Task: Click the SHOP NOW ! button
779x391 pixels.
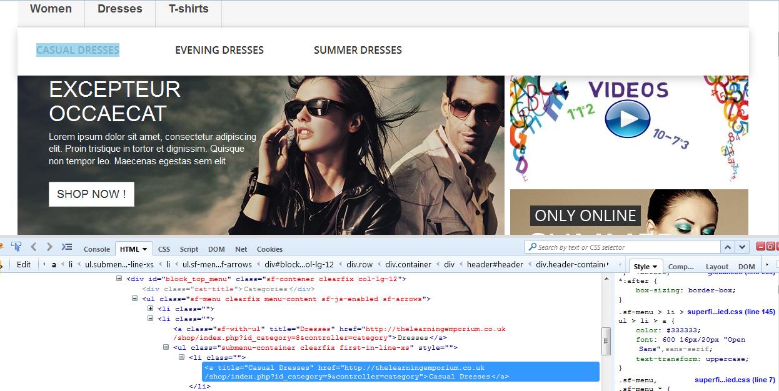Action: pyautogui.click(x=91, y=194)
